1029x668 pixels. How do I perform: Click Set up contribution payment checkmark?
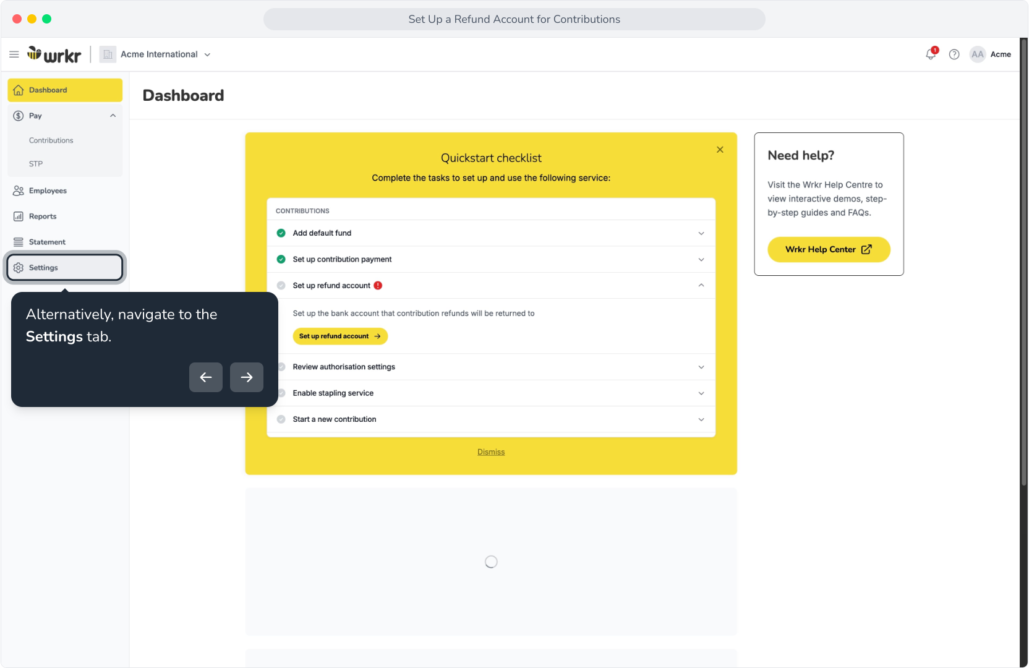click(x=281, y=259)
